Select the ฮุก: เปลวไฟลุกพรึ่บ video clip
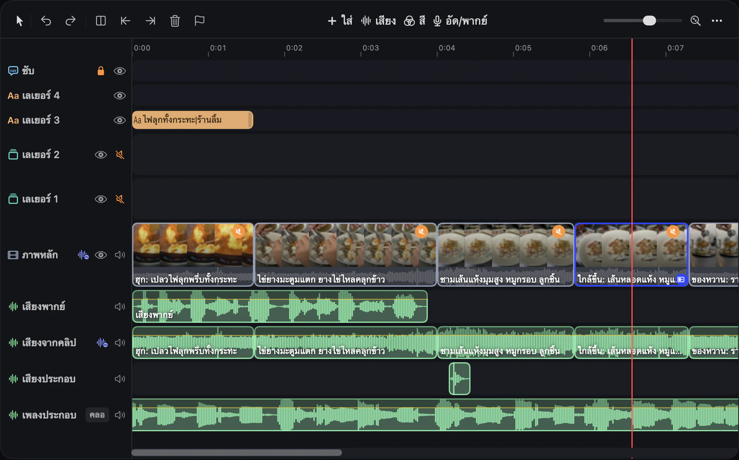This screenshot has height=460, width=739. pyautogui.click(x=193, y=255)
